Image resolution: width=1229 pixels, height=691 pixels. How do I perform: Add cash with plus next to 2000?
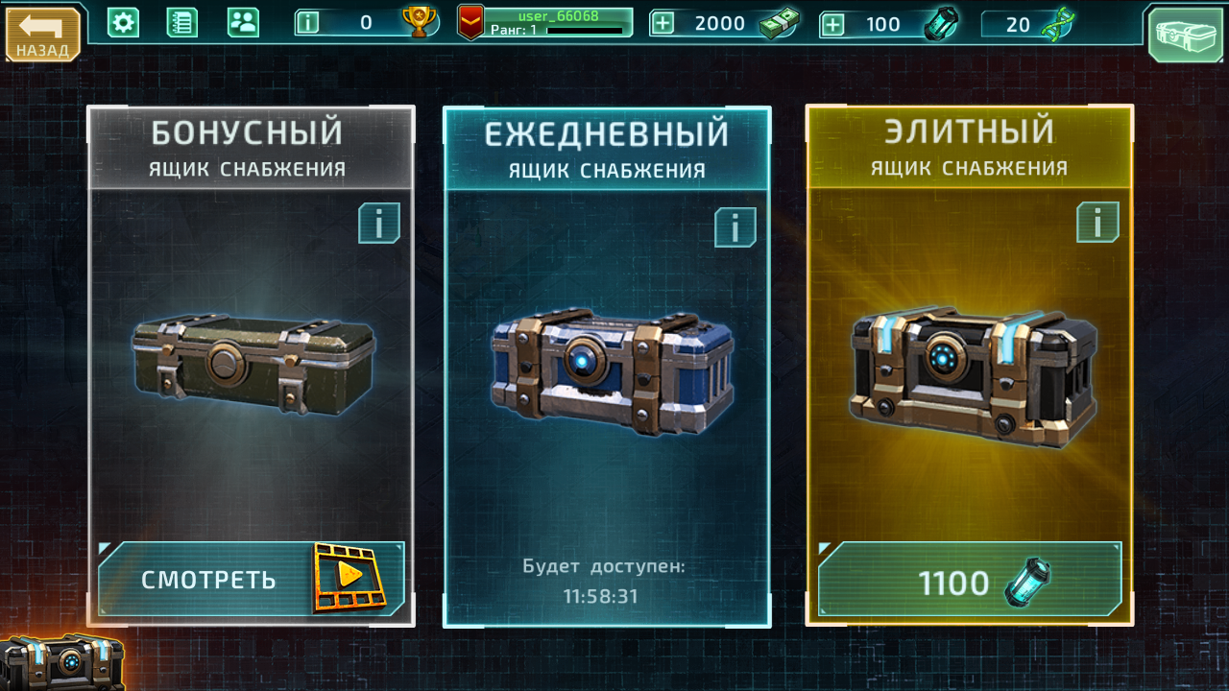coord(663,23)
